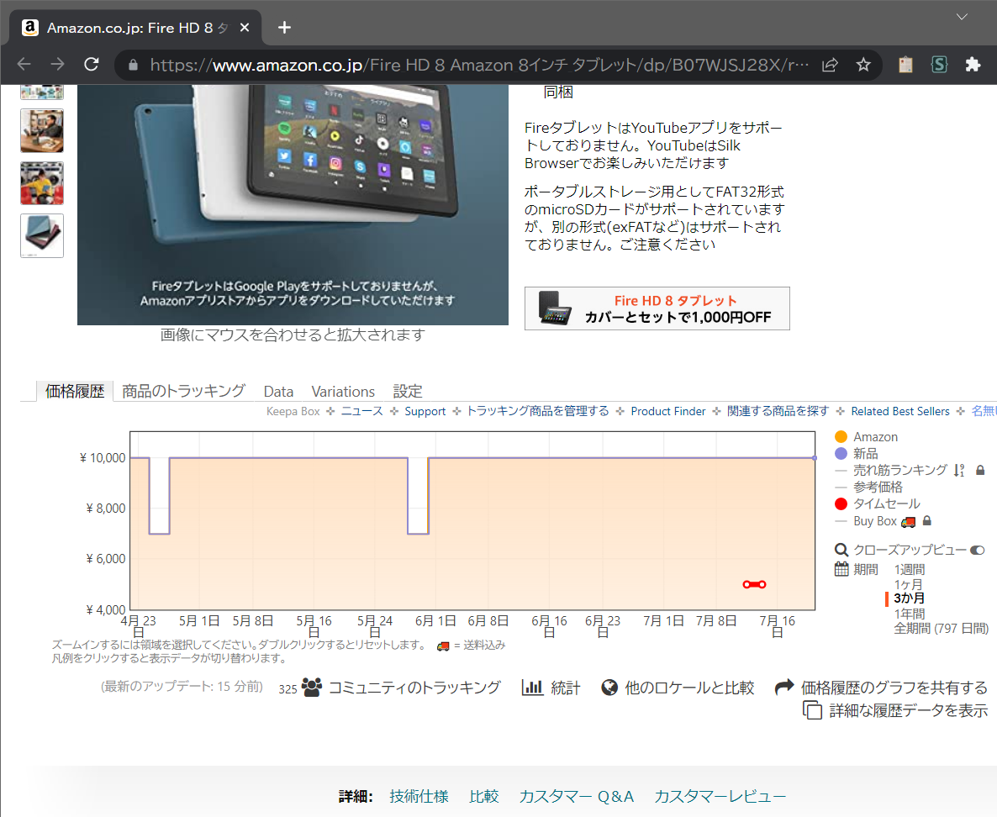
Task: Click the globe locale icon
Action: pos(609,688)
